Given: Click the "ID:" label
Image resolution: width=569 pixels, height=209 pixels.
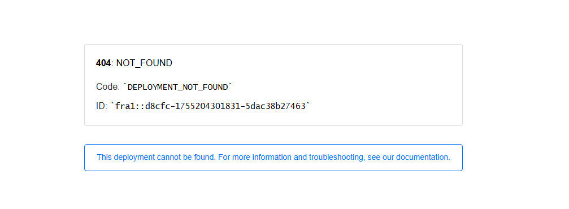Looking at the screenshot, I should [102, 106].
